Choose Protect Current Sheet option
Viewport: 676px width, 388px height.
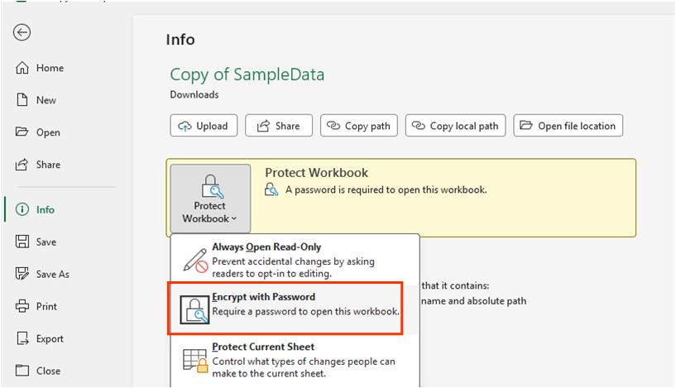295,360
